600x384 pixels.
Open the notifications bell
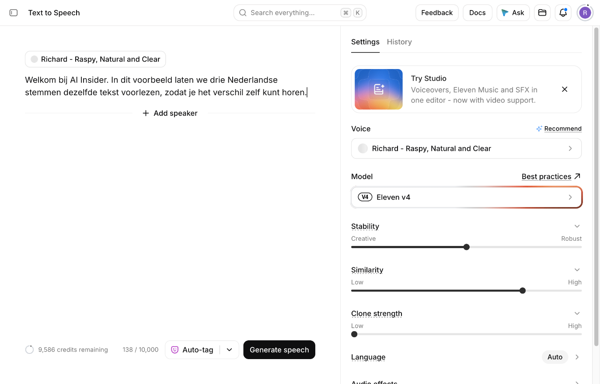coord(563,13)
